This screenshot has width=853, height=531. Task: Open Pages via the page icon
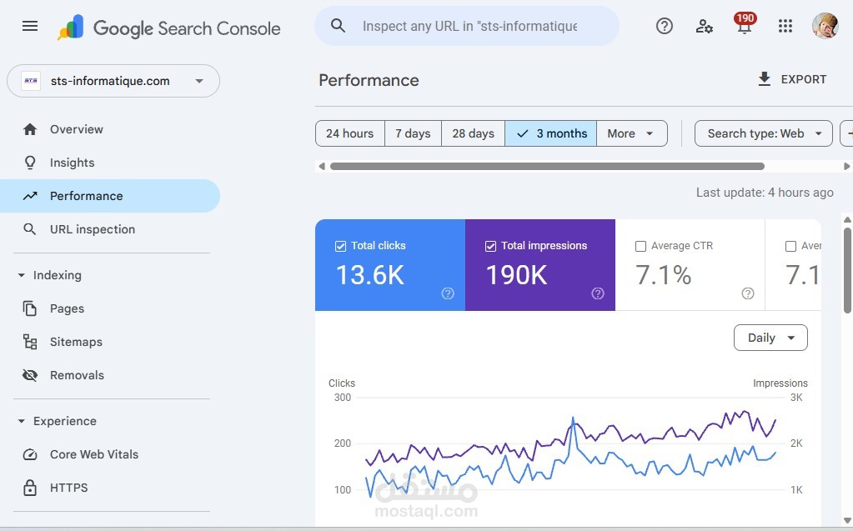point(30,308)
